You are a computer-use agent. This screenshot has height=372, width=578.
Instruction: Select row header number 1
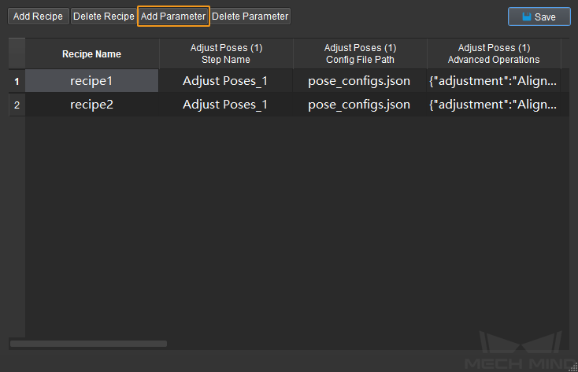tap(17, 81)
